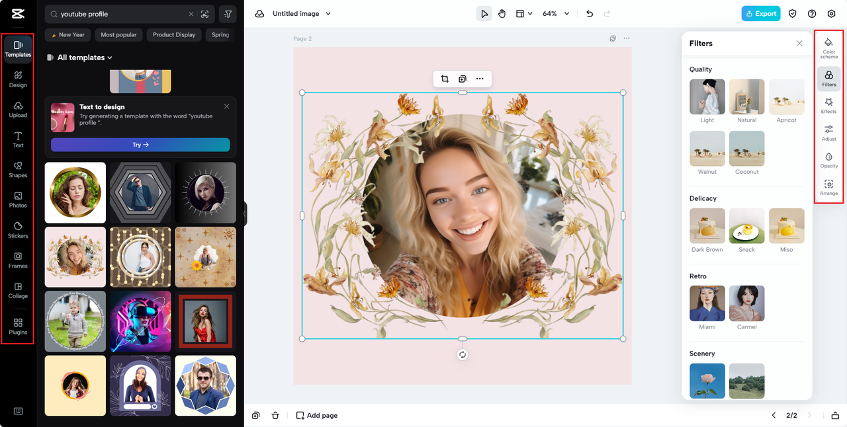
Task: Open the Stickers sidebar panel
Action: pyautogui.click(x=18, y=230)
